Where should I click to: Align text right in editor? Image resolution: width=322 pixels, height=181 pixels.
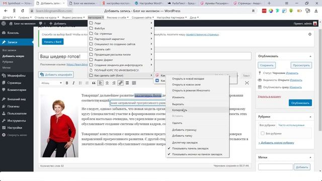(114, 83)
